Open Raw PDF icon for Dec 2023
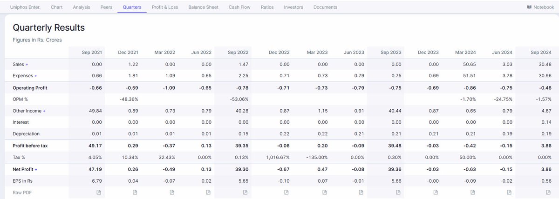The width and height of the screenshot is (559, 199). tap(436, 192)
